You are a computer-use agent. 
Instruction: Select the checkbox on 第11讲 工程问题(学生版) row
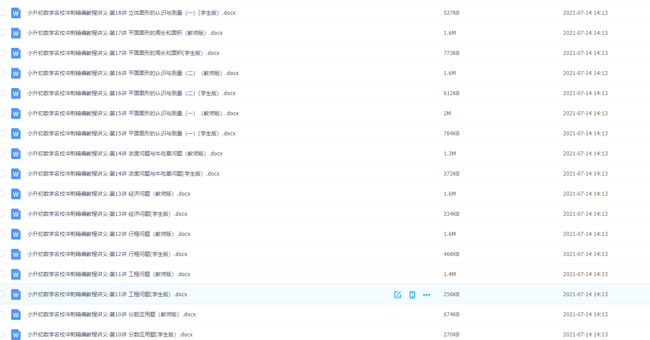[2, 294]
